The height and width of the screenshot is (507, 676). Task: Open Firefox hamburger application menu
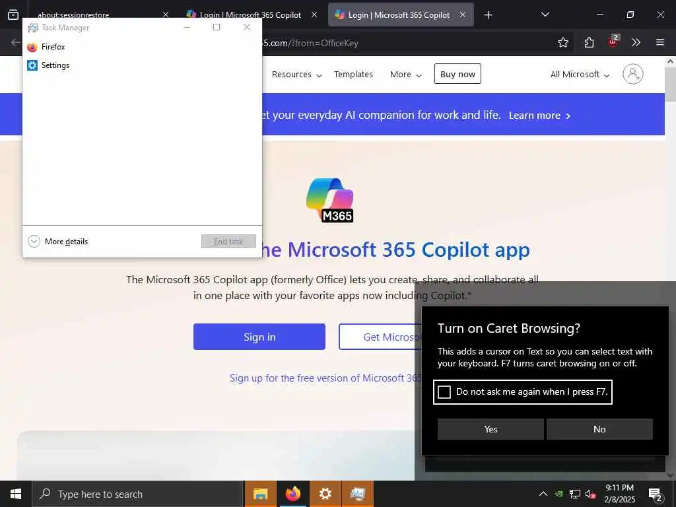(659, 42)
